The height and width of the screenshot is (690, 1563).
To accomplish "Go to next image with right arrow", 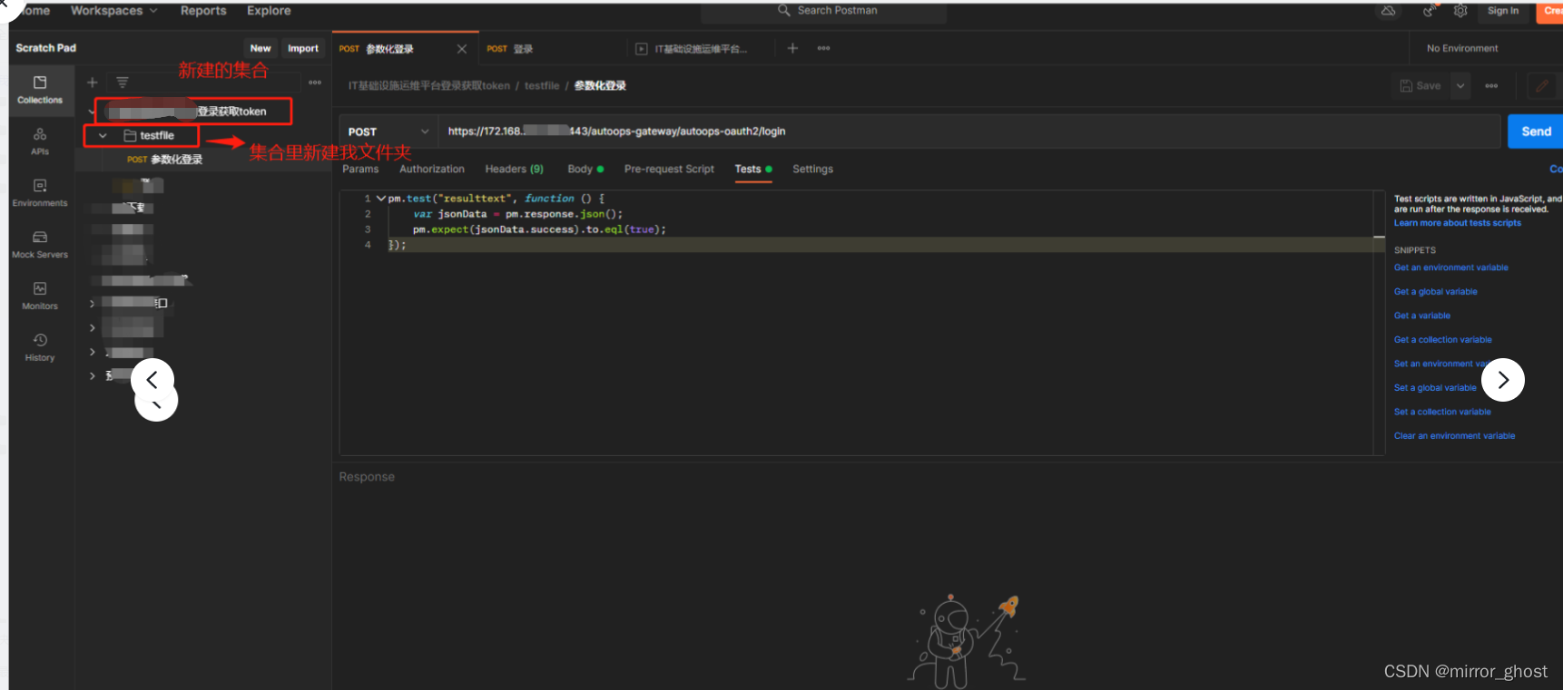I will (1503, 380).
